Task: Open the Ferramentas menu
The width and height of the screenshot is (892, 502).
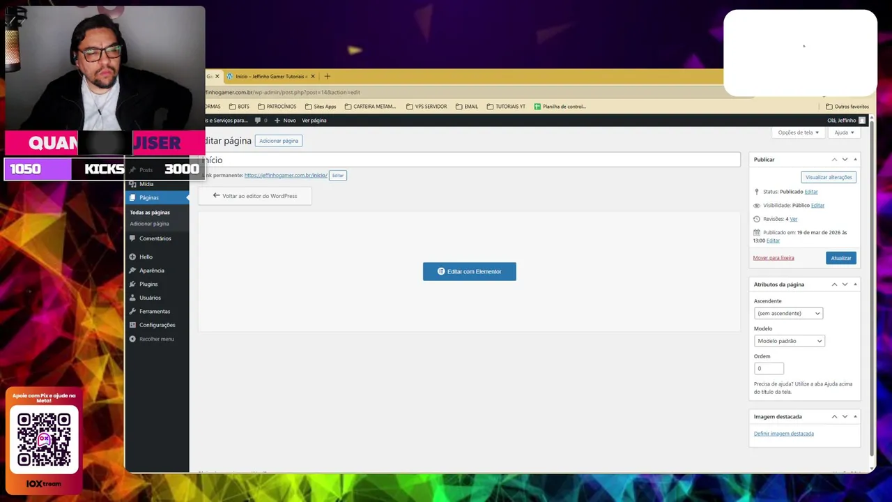Action: click(x=155, y=311)
